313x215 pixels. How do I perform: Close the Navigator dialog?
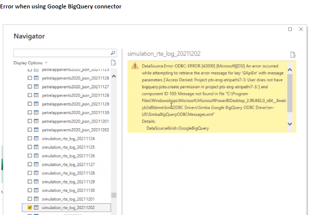[301, 29]
